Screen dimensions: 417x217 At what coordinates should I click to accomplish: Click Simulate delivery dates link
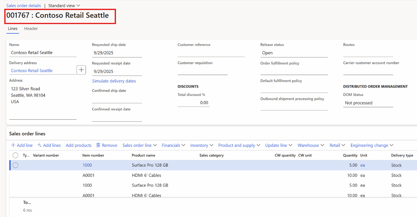(x=114, y=81)
